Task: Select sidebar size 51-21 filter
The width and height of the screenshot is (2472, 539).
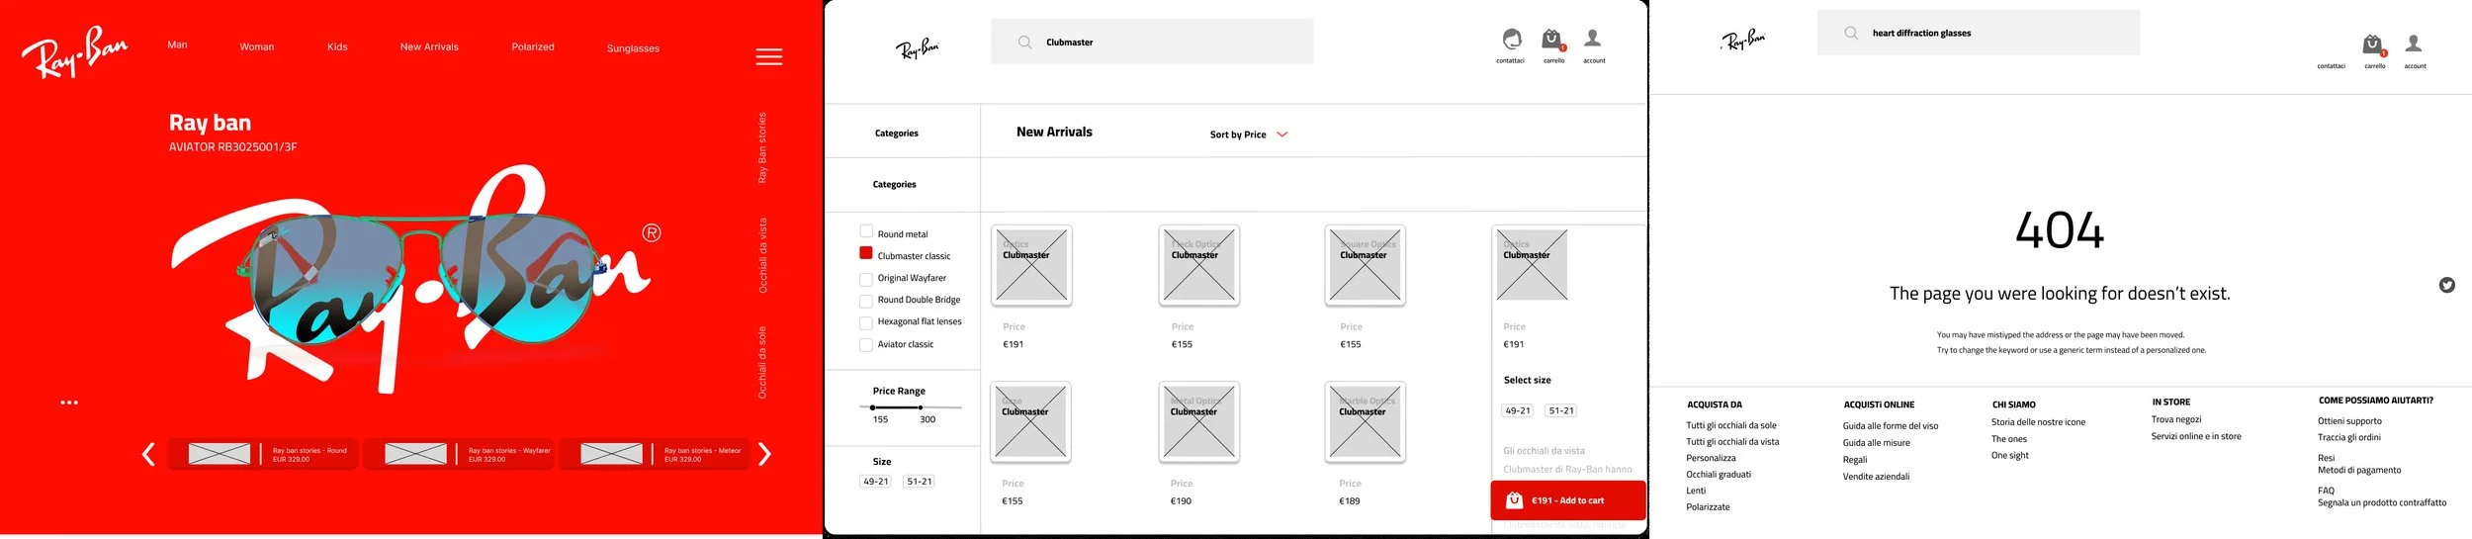Action: point(920,482)
